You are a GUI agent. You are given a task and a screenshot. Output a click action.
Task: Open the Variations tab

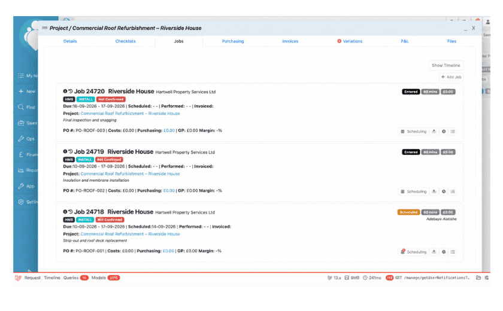[x=350, y=41]
